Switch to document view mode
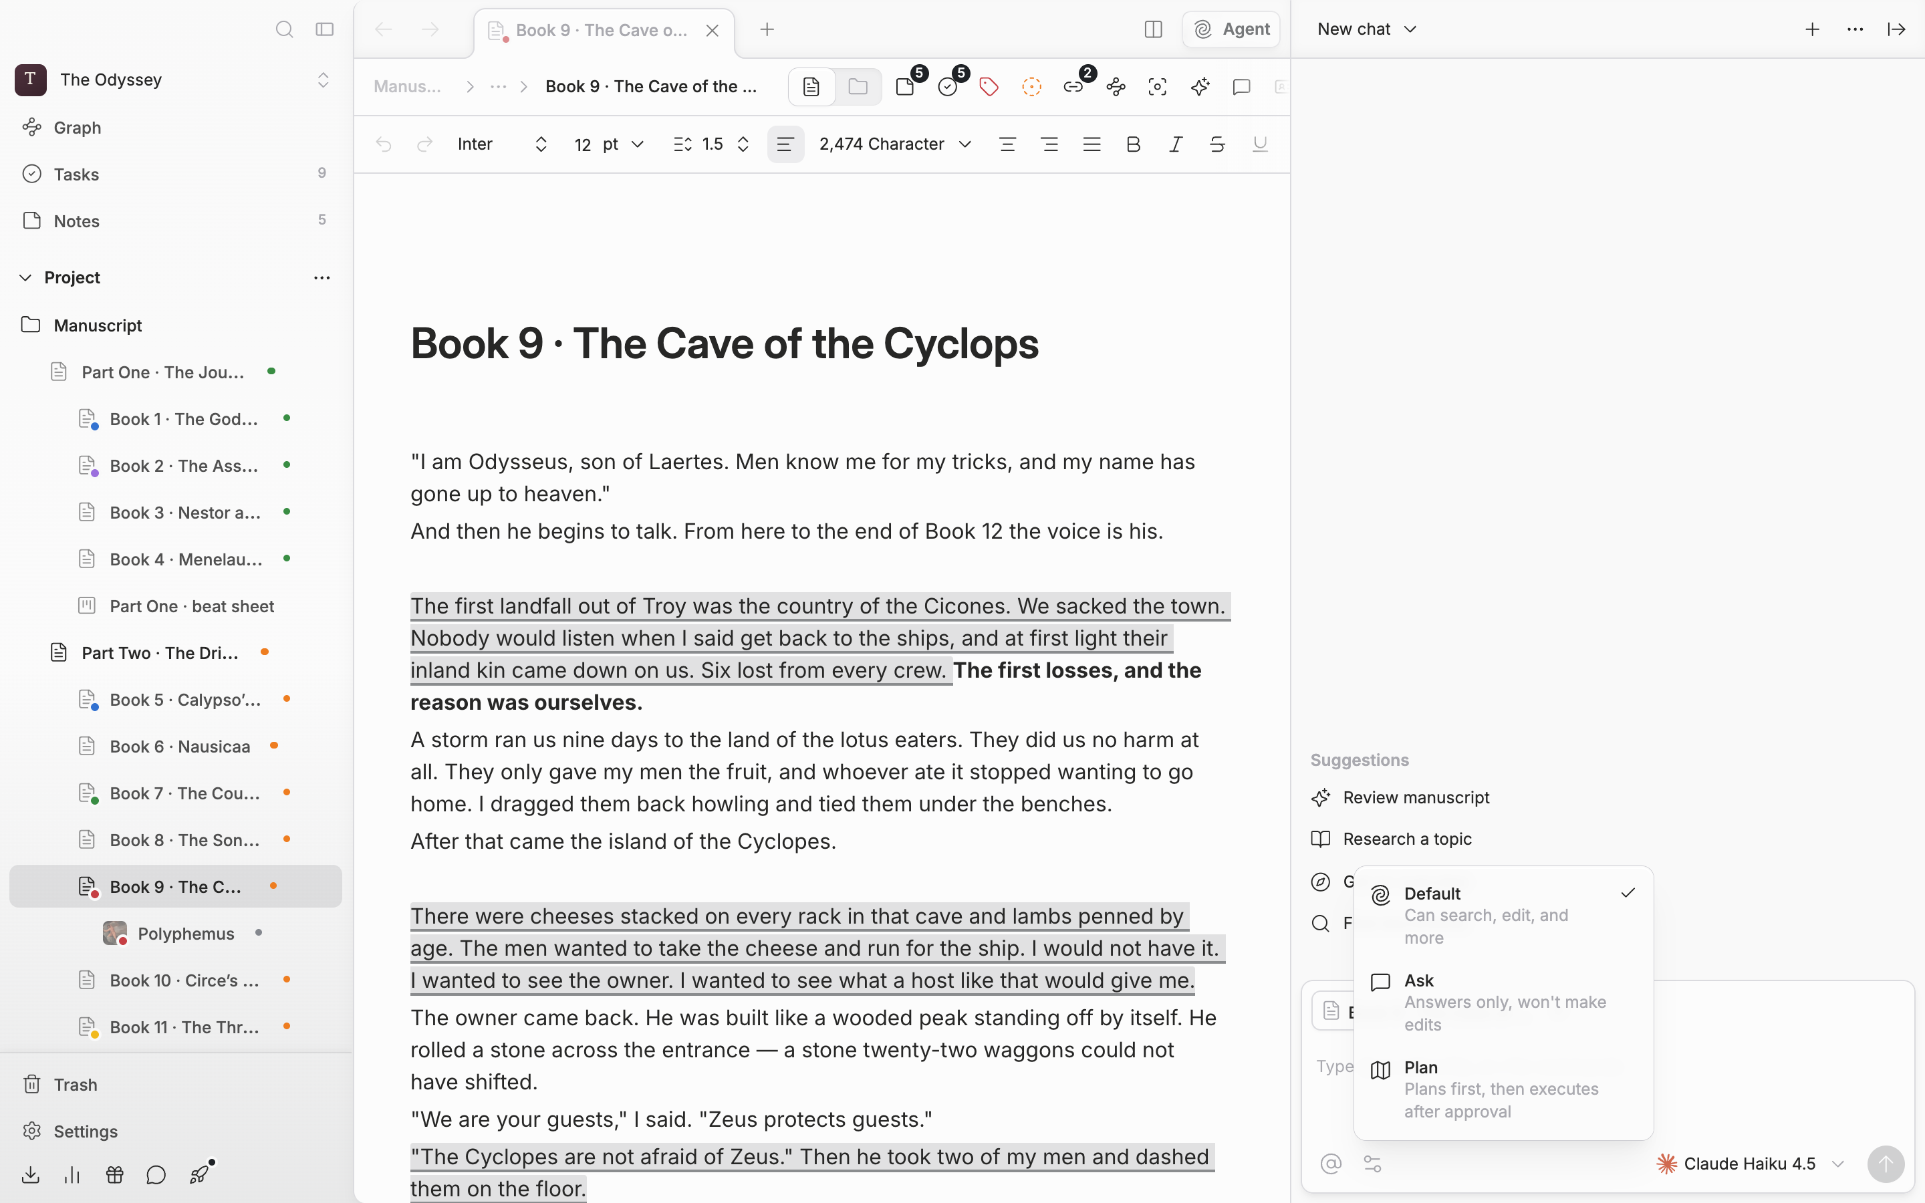This screenshot has height=1203, width=1925. pyautogui.click(x=811, y=87)
